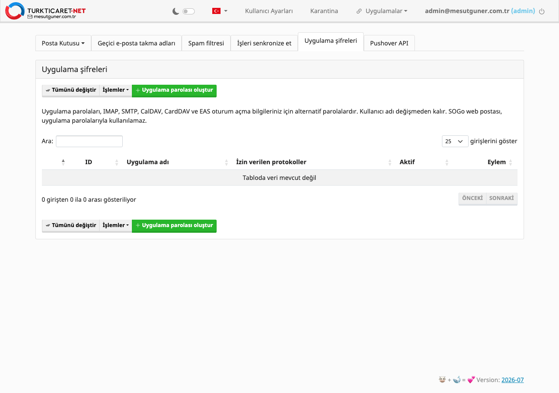This screenshot has height=393, width=559.
Task: Click the hearts emoji in footer
Action: coord(471,379)
